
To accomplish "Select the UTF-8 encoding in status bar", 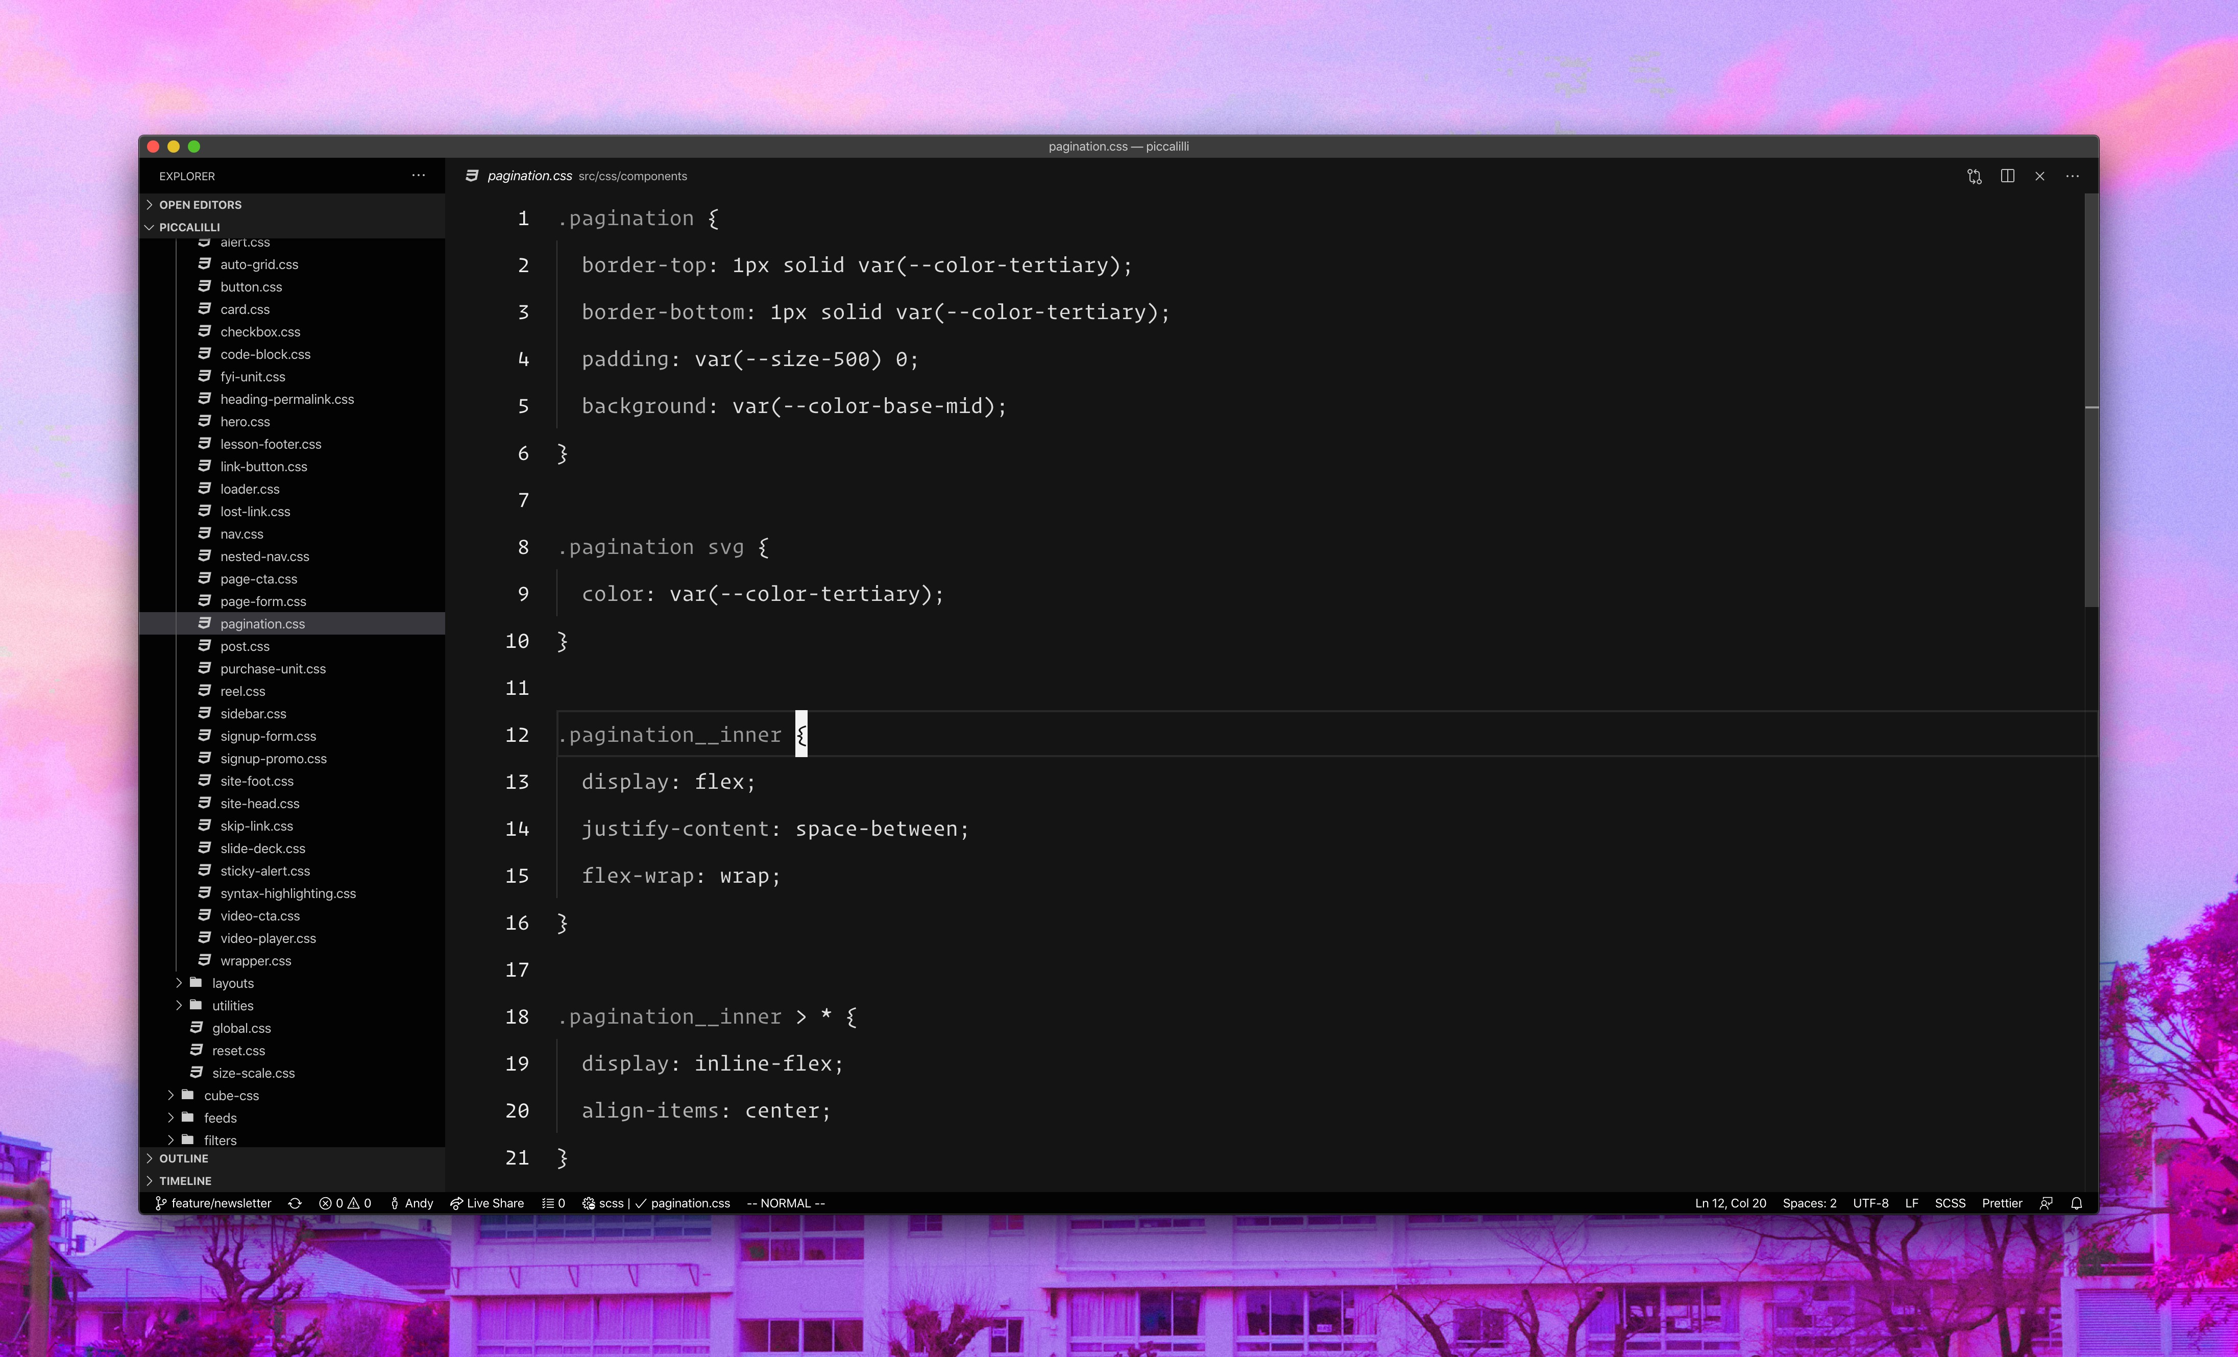I will (1870, 1203).
